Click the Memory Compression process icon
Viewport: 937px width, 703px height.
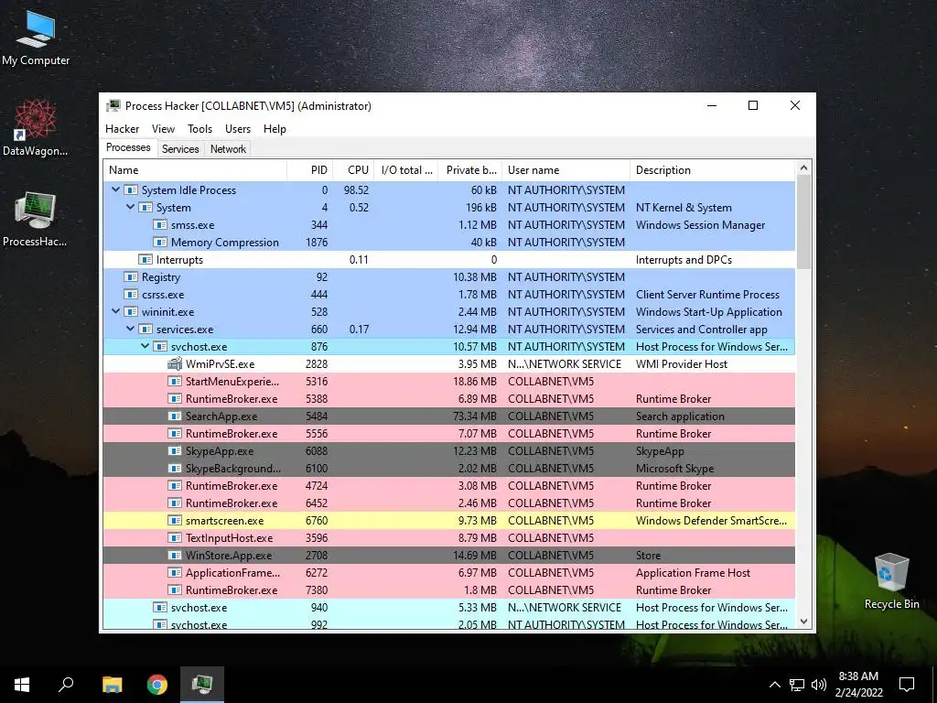pos(160,243)
